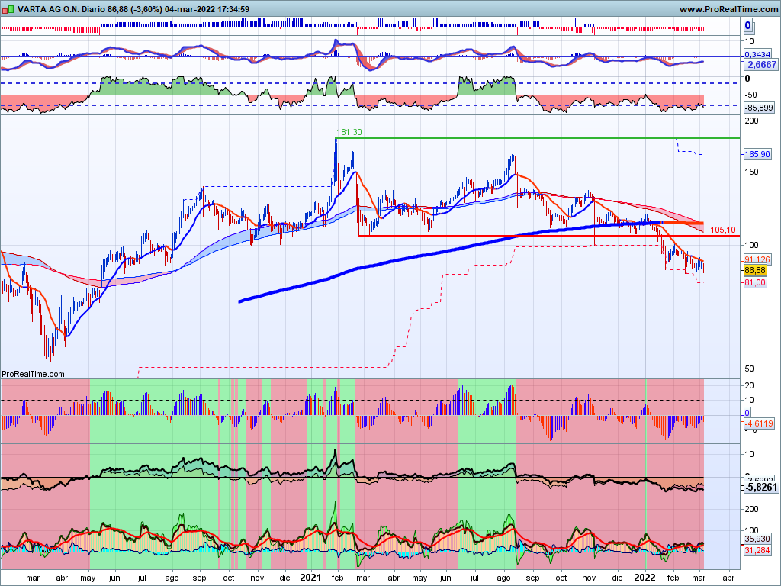Click the 2021 year label on time axis

[311, 578]
